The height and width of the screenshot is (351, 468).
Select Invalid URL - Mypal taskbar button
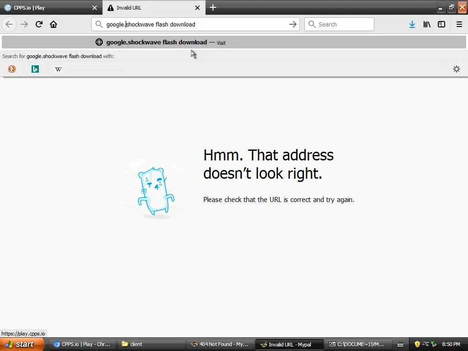[289, 345]
